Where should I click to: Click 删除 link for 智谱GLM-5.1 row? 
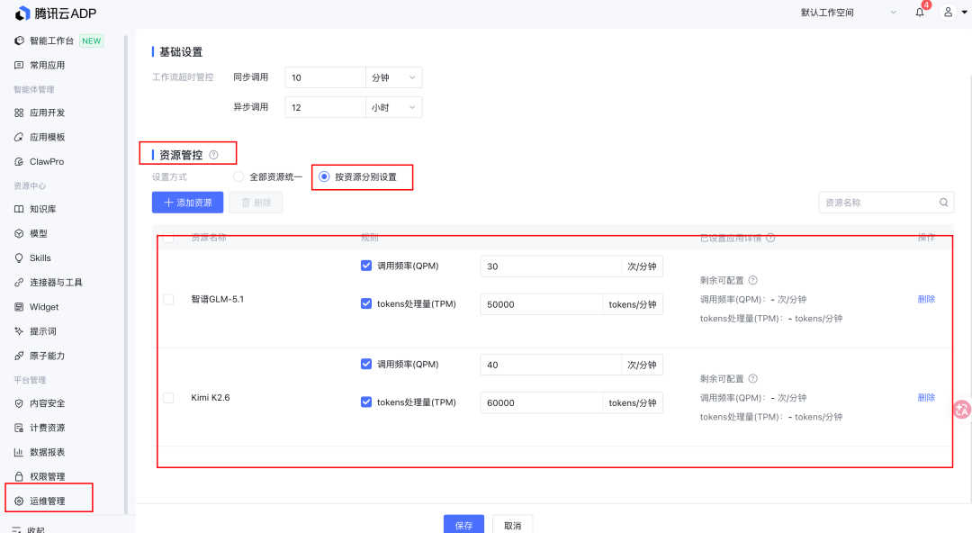click(x=926, y=299)
